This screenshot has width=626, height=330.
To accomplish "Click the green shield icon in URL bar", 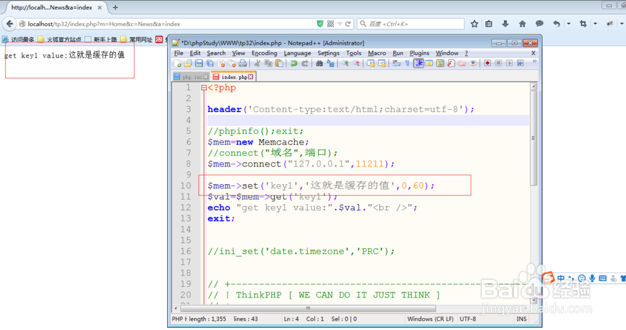I will (x=320, y=24).
